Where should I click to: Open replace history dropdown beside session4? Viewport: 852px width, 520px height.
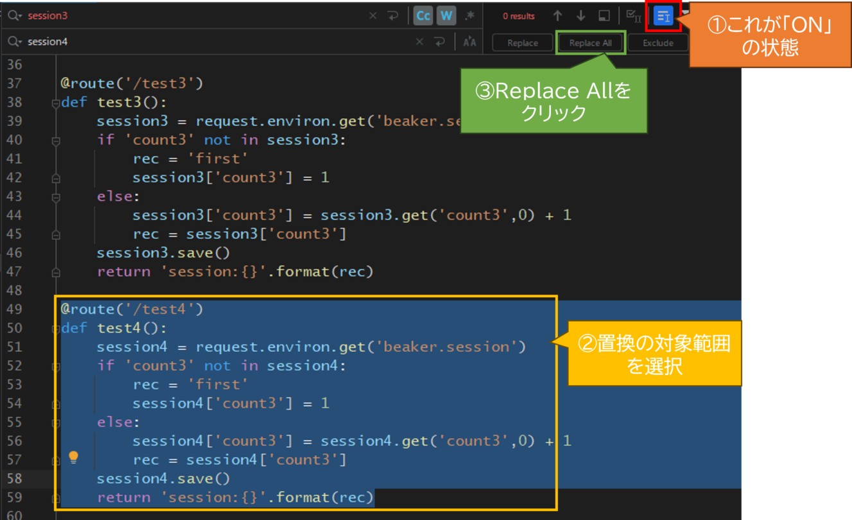coord(14,42)
